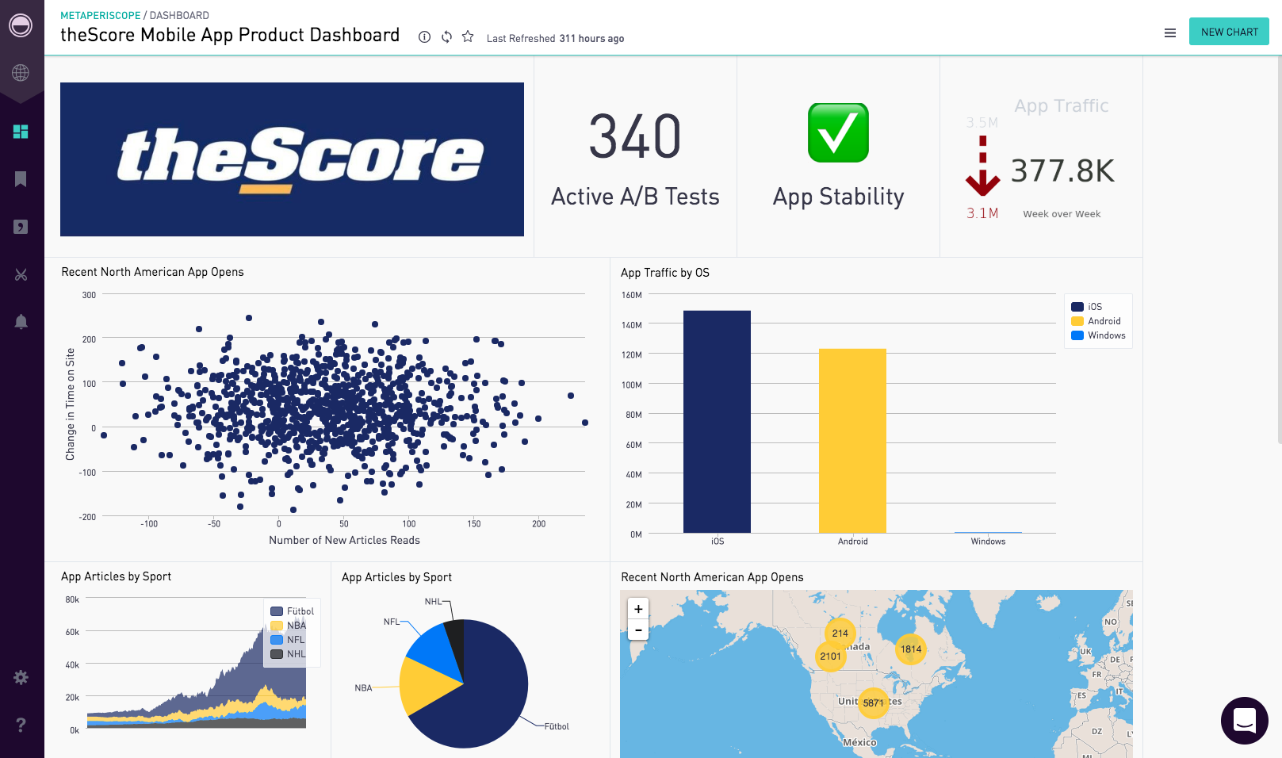Image resolution: width=1282 pixels, height=758 pixels.
Task: Click the NBA slice of the pie chart
Action: click(424, 686)
